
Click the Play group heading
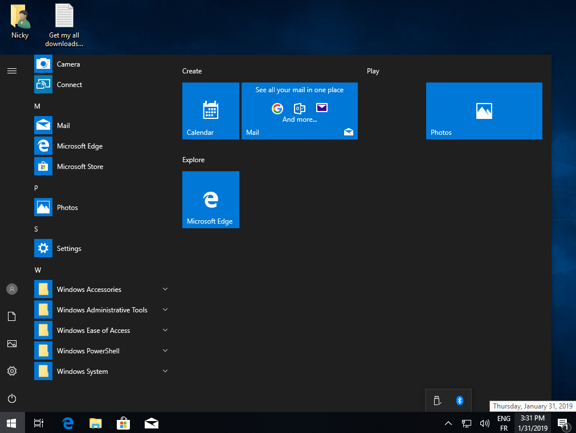pos(373,71)
